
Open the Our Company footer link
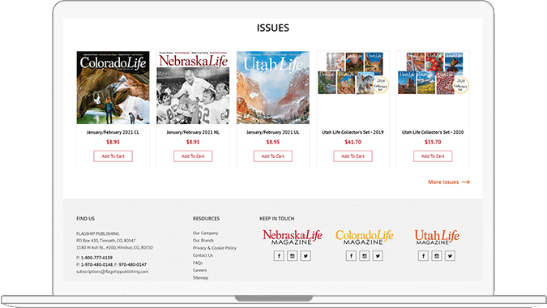pyautogui.click(x=206, y=233)
